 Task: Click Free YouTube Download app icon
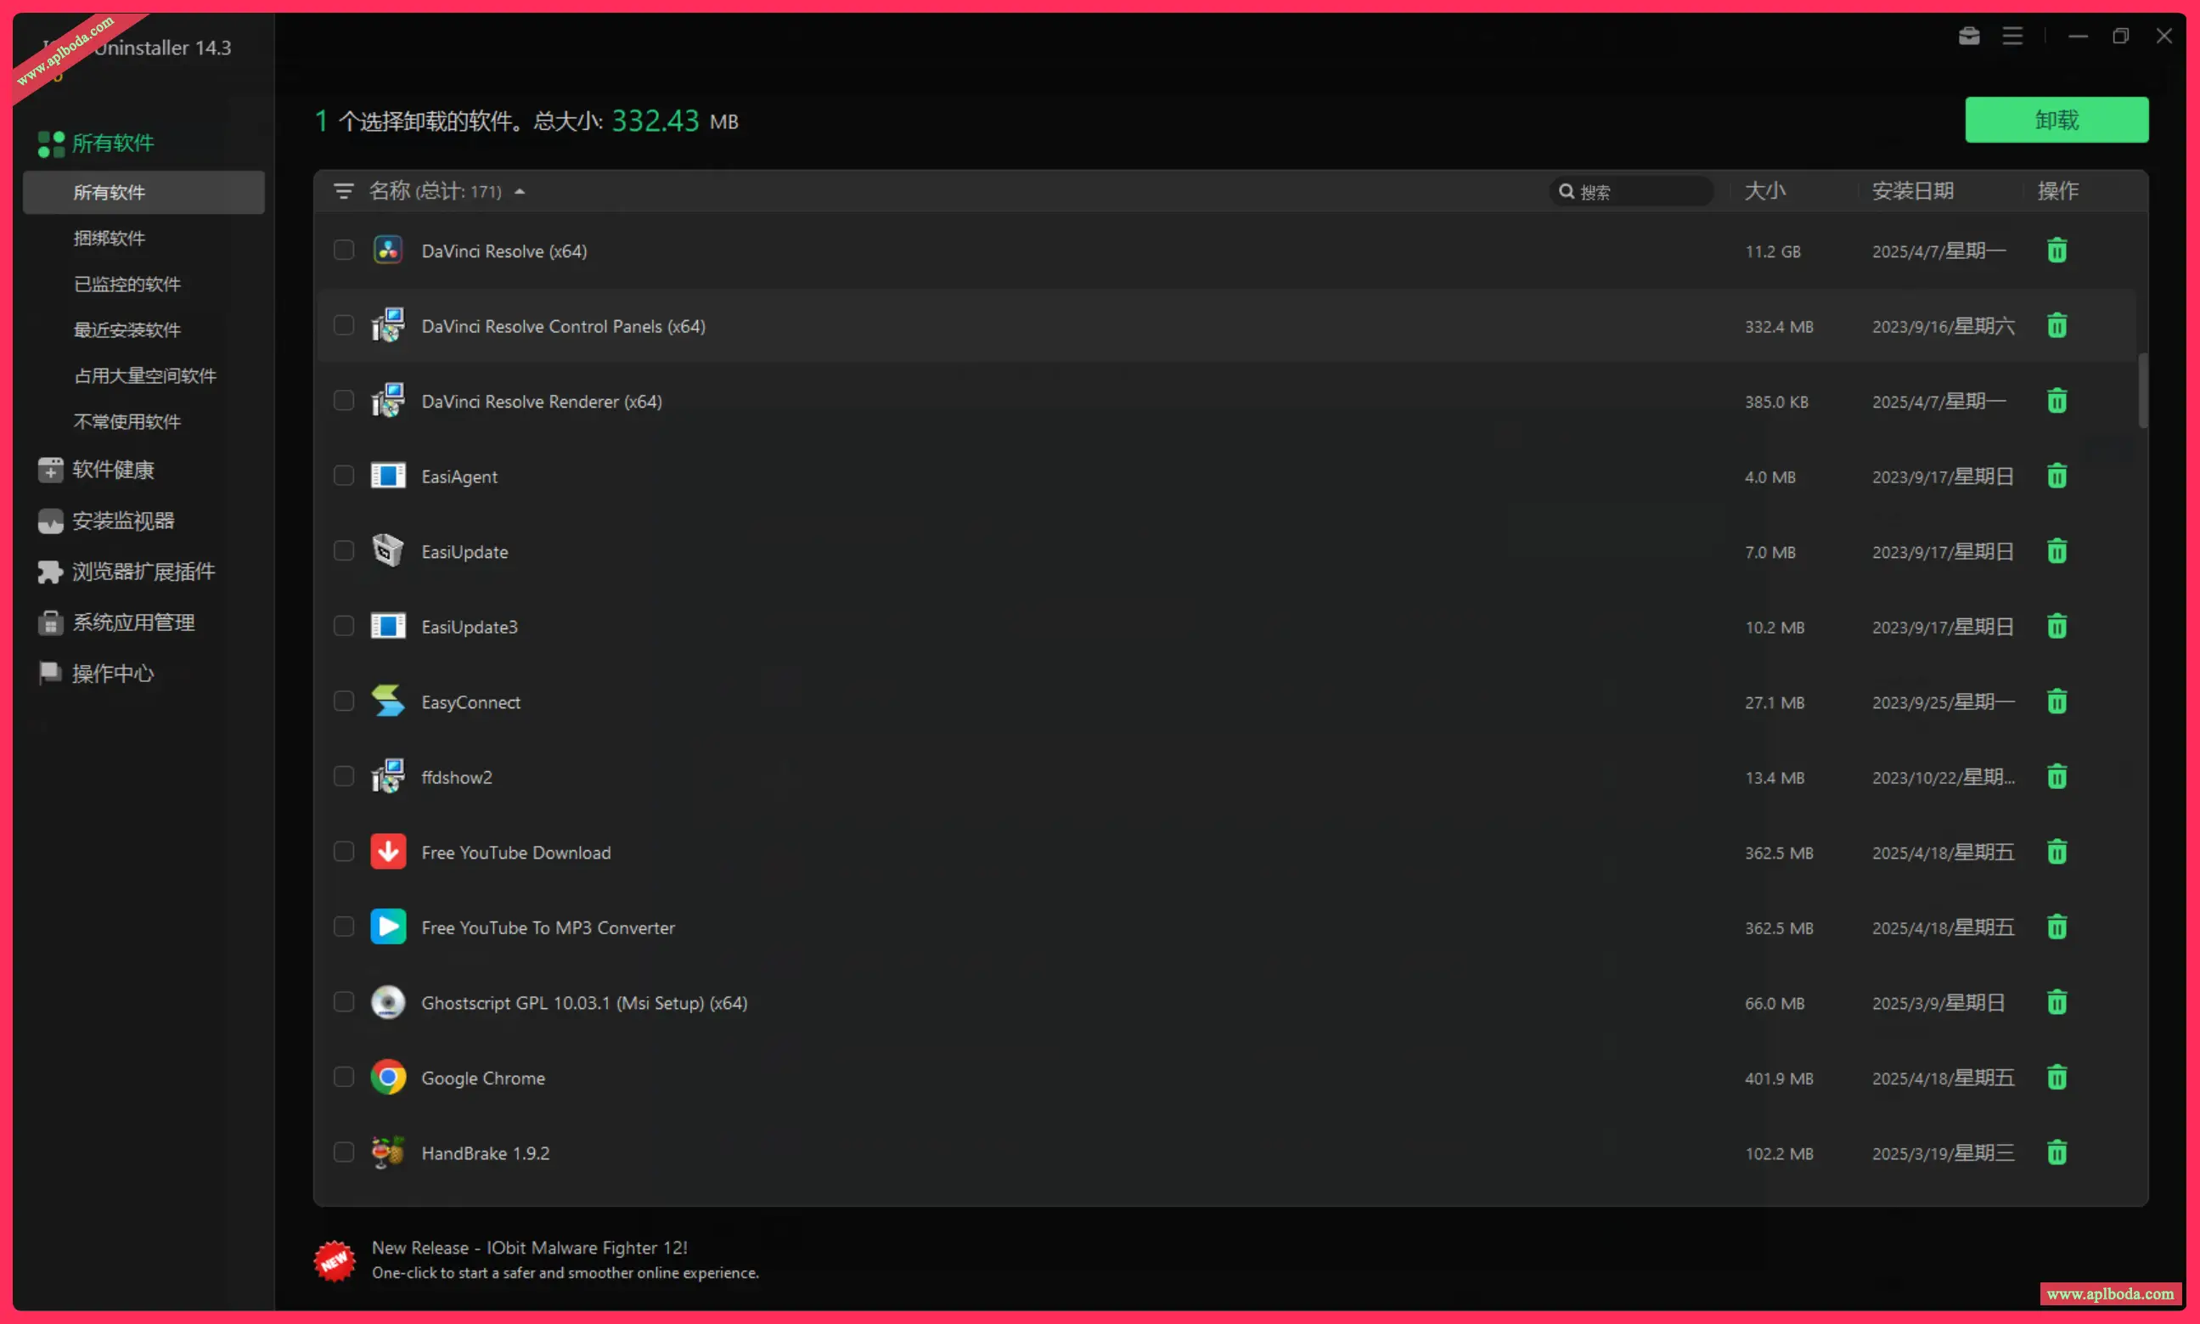[388, 852]
